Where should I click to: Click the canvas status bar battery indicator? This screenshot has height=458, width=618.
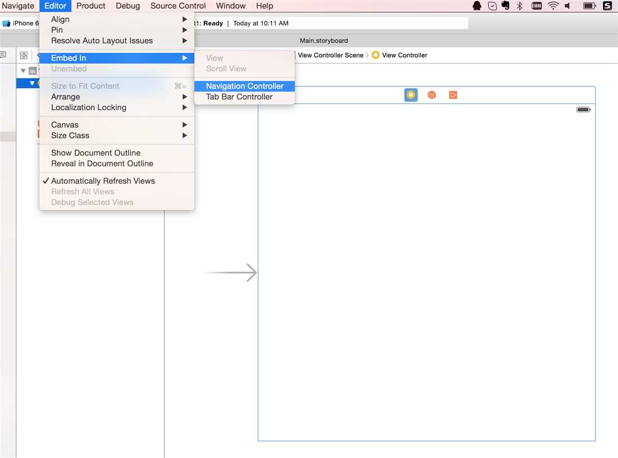(x=583, y=109)
